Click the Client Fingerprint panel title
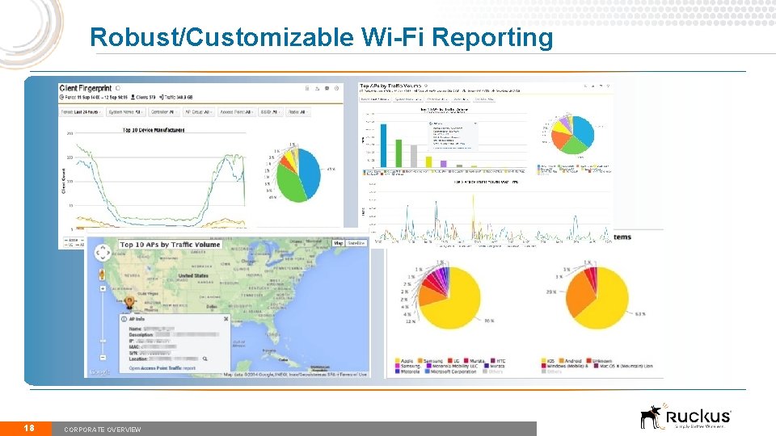This screenshot has height=436, width=776. 85,88
